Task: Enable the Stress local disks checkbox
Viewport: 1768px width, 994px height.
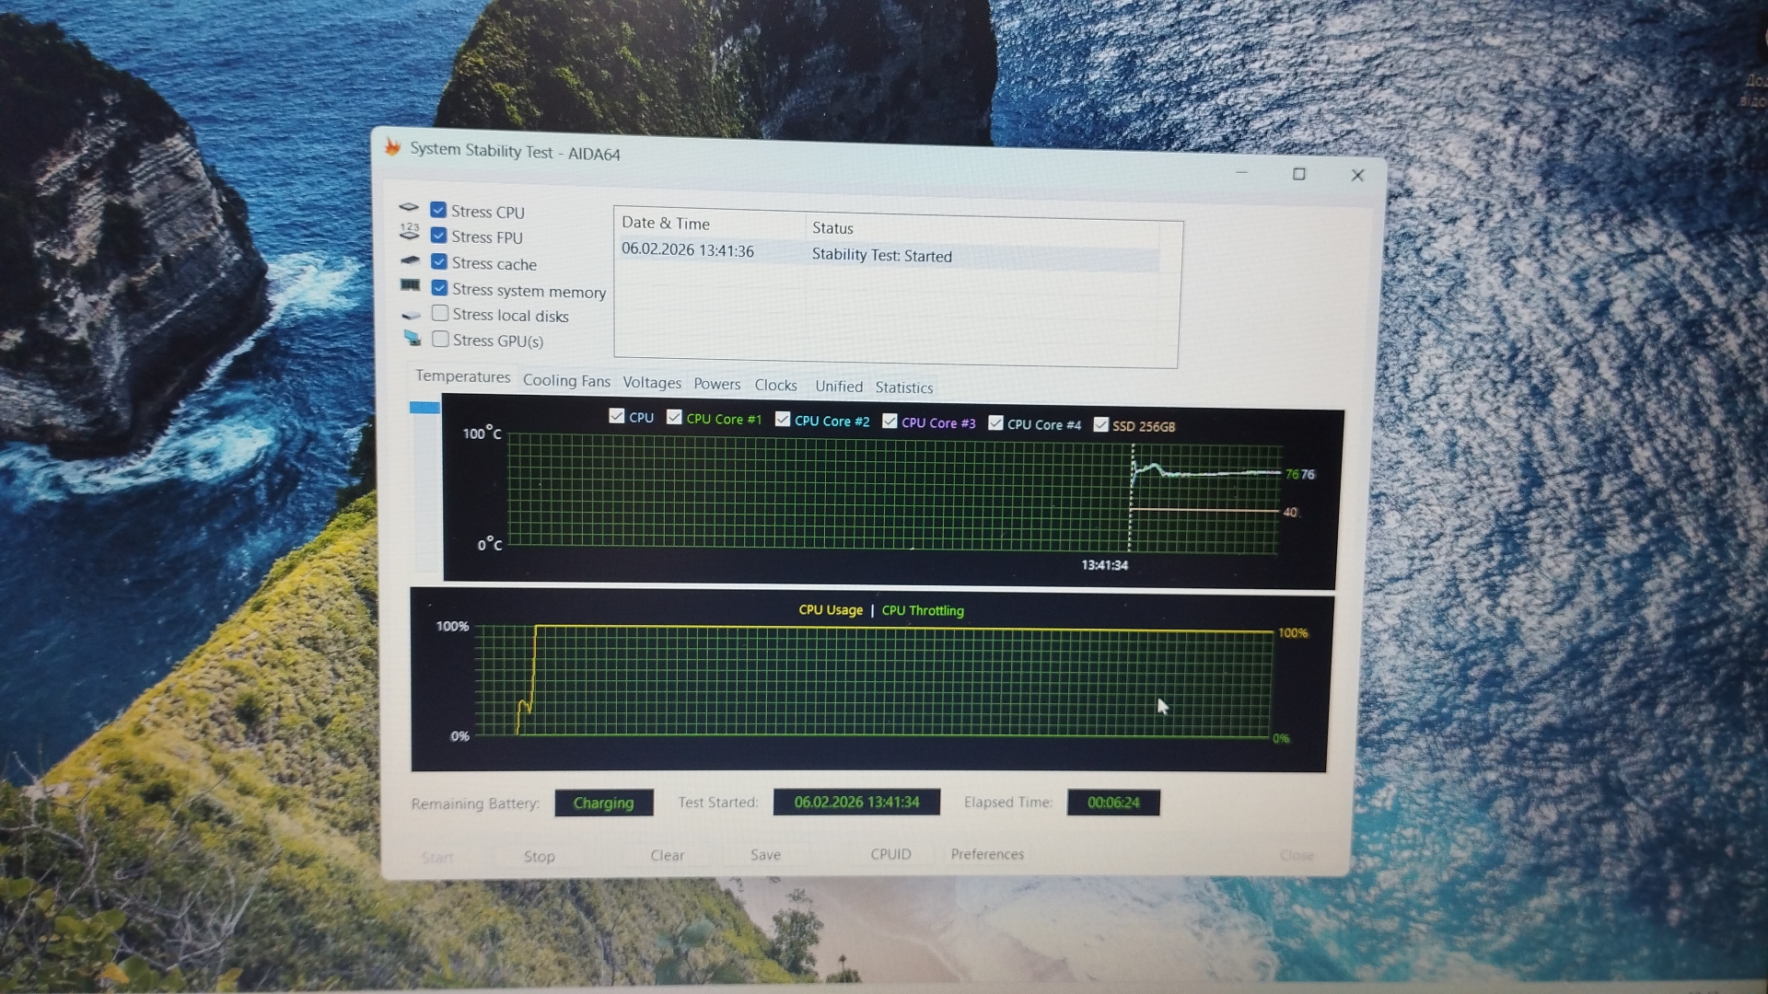Action: tap(440, 314)
